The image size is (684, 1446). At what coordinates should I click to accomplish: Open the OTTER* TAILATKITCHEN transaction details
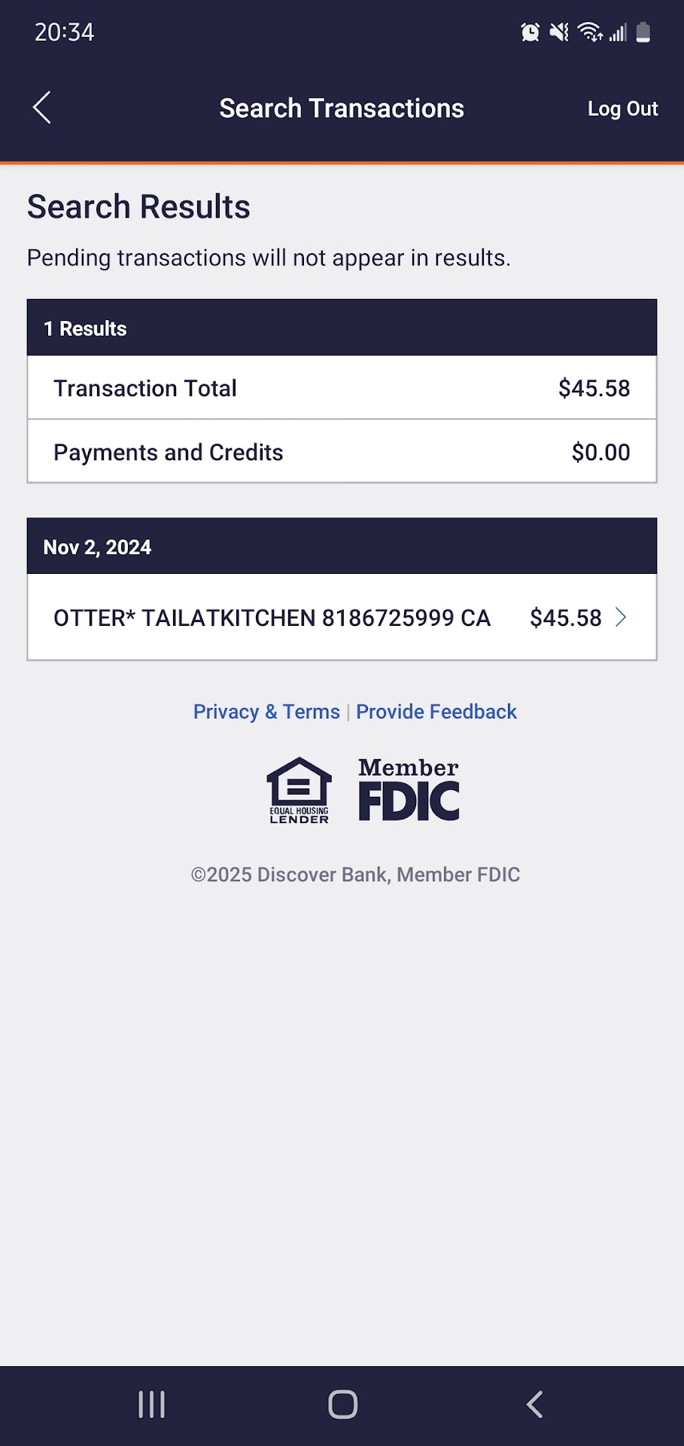point(272,618)
